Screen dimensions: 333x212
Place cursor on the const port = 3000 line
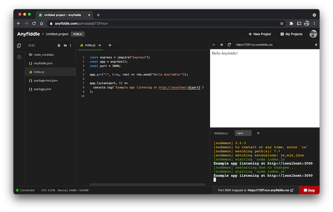(105, 66)
